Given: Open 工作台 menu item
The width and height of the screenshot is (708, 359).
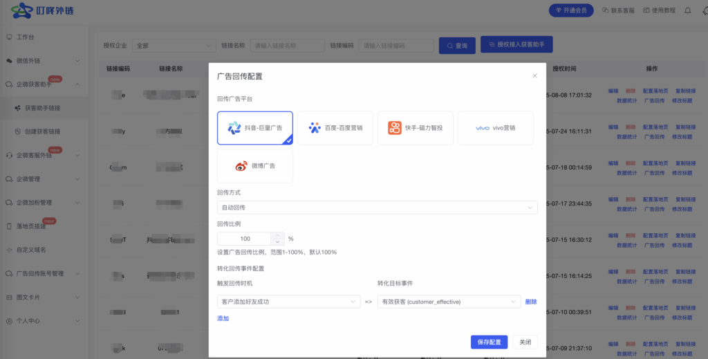Looking at the screenshot, I should coord(44,37).
